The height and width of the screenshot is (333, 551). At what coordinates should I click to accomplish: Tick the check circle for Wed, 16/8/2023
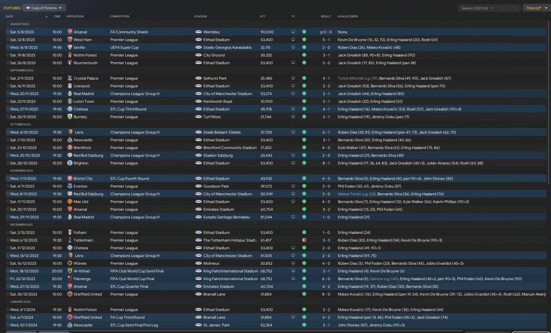[x=8, y=47]
